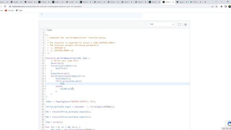
Task: Click line number 28 in the gutter
Action: 43,99
